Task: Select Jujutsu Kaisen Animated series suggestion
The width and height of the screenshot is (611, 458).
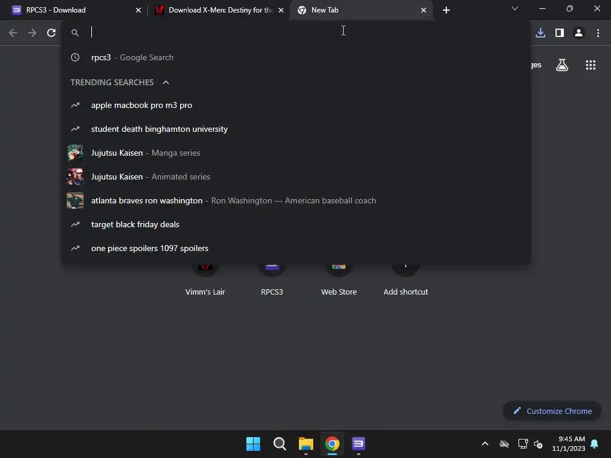Action: (x=296, y=177)
